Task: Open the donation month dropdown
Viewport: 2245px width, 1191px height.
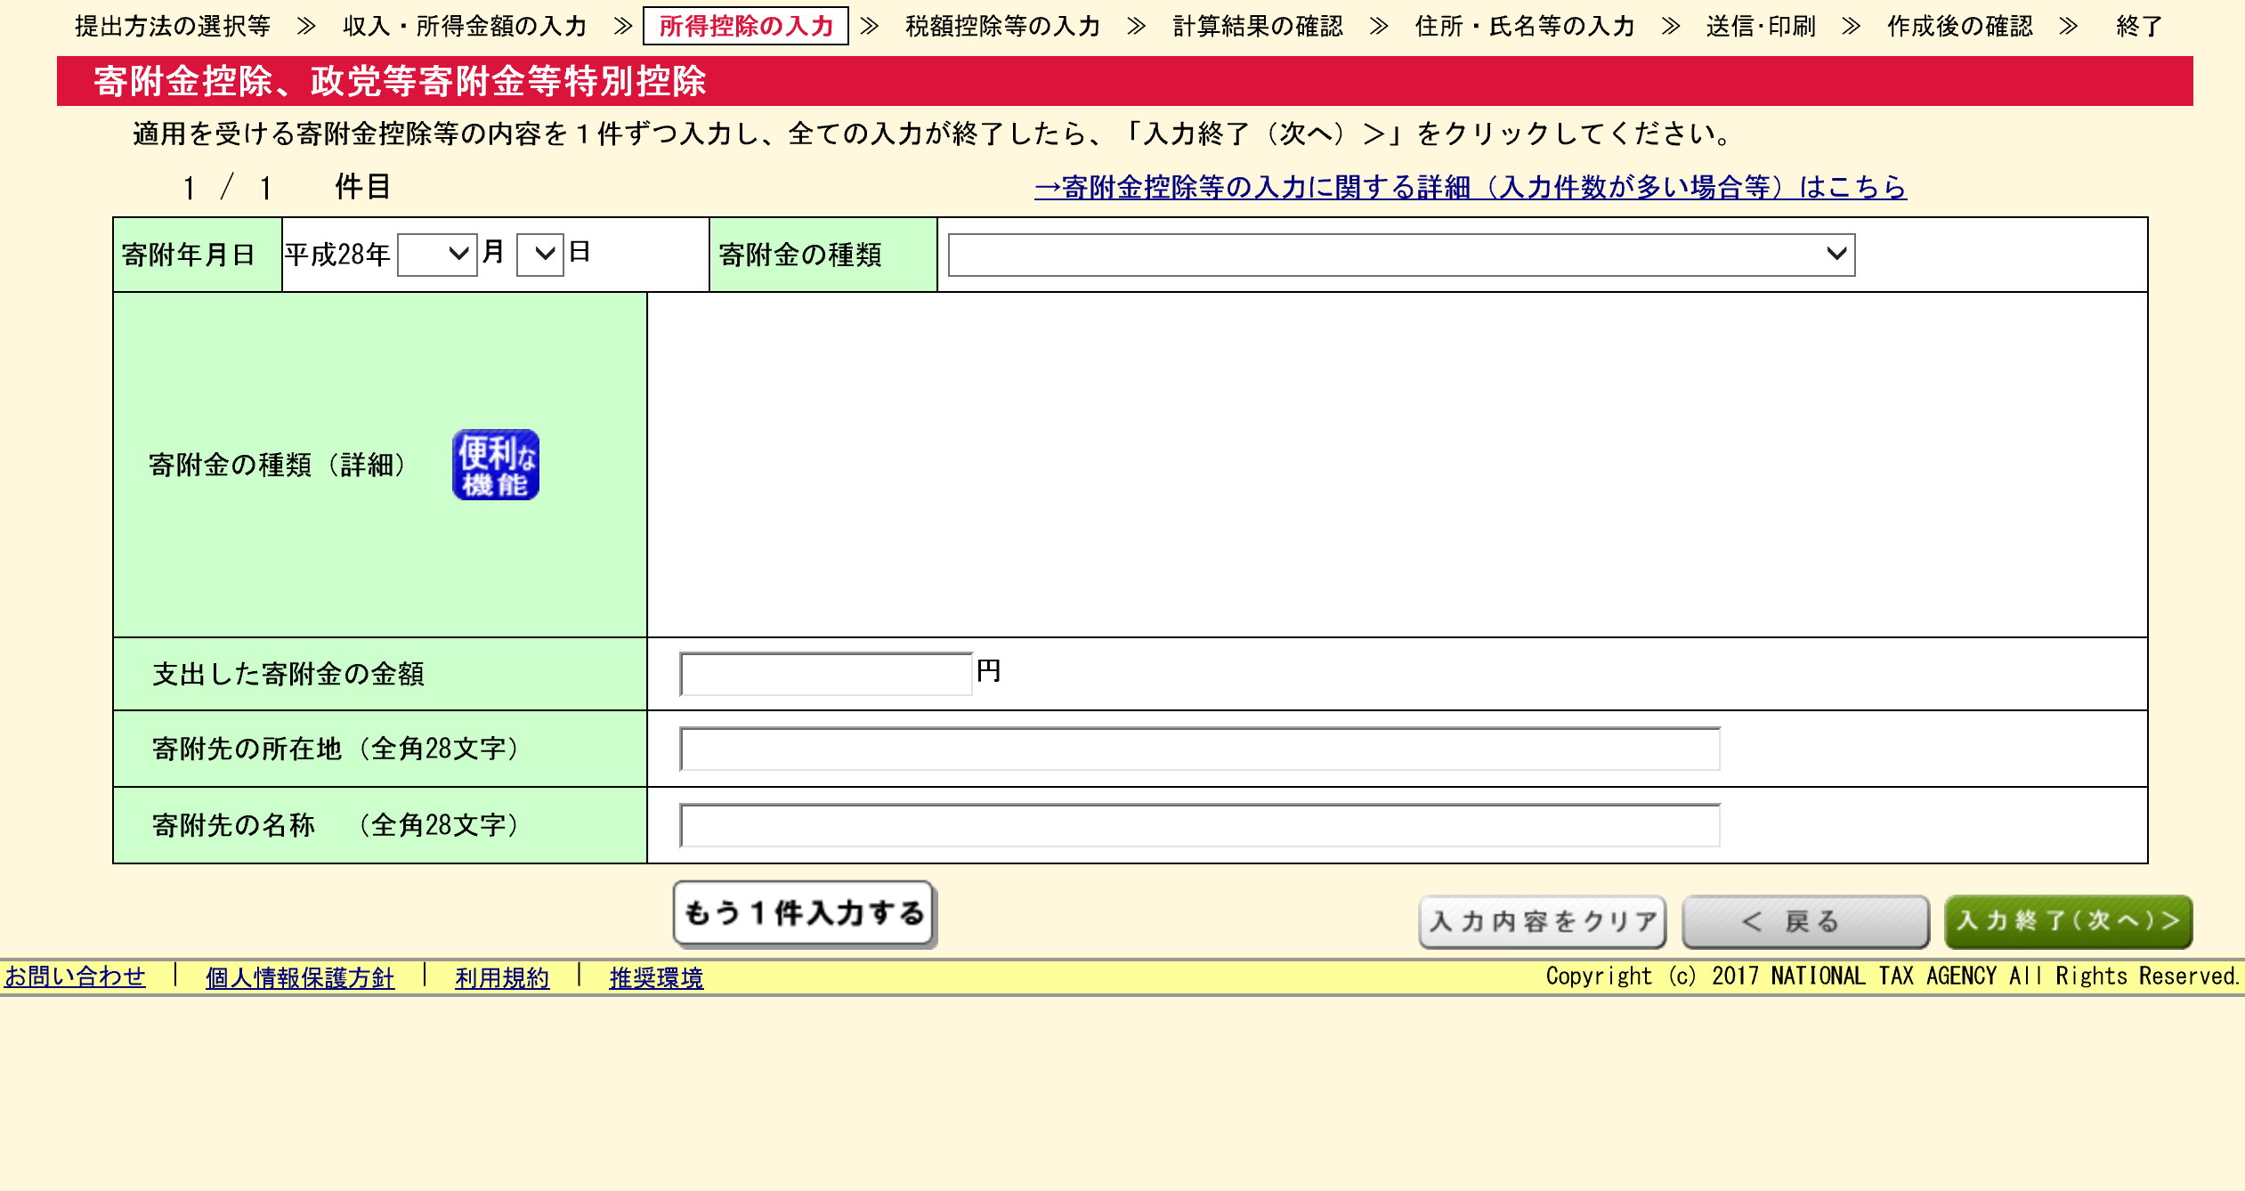Action: (x=437, y=255)
